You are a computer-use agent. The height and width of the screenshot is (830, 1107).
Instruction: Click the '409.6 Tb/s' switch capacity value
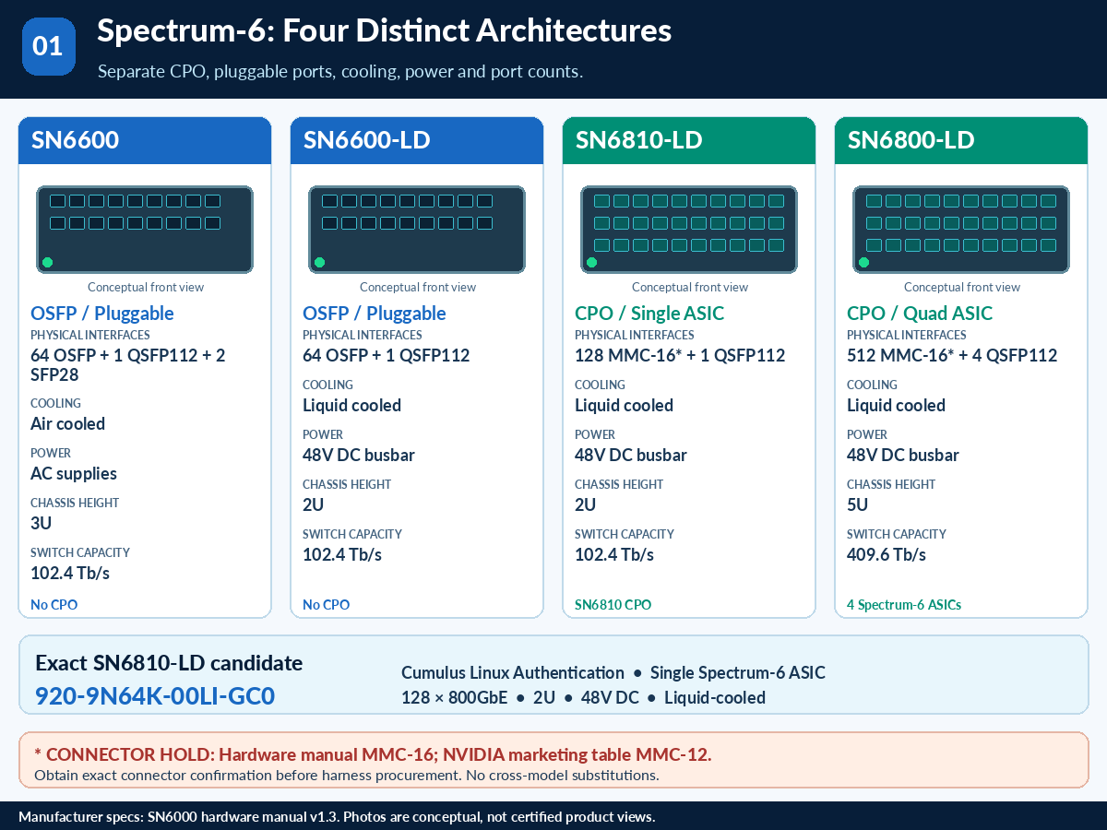click(887, 555)
